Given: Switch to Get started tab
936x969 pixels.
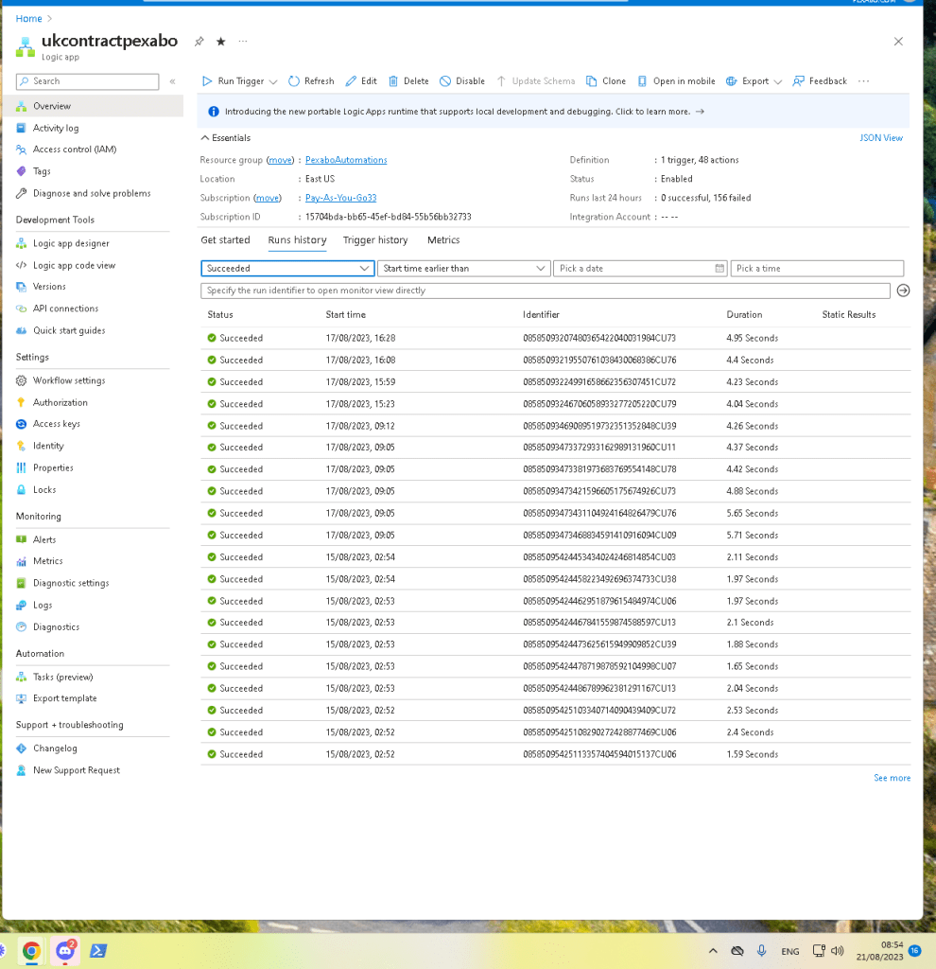Looking at the screenshot, I should tap(225, 239).
